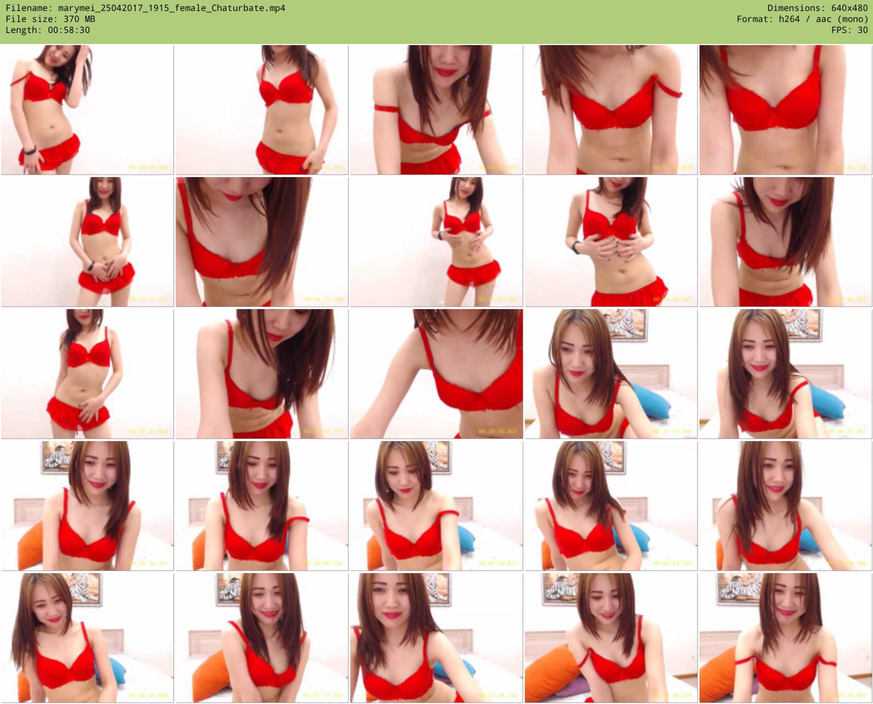Viewport: 873px width, 704px height.
Task: Open the frame stamped 00:17:03.984
Action: (x=436, y=242)
